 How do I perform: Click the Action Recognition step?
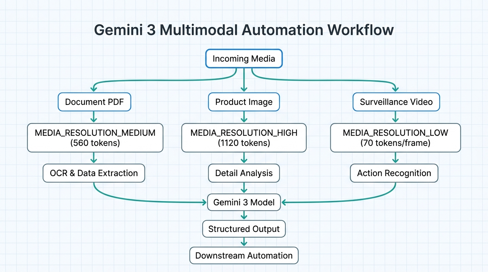(x=394, y=173)
